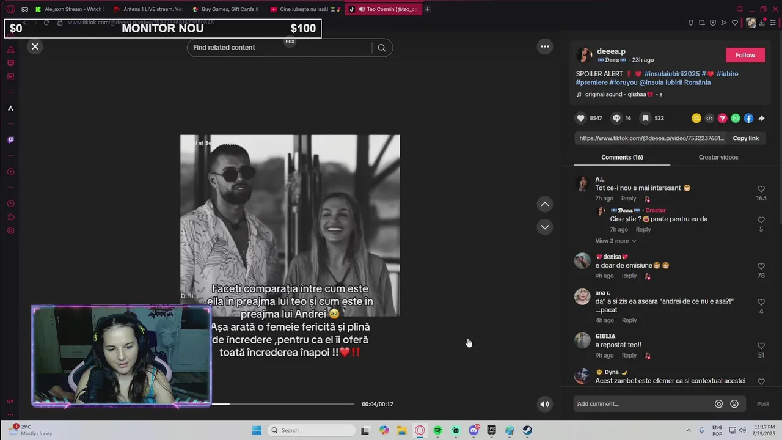Switch to the Creator videos tab
Screen dimensions: 782x440
coord(718,157)
